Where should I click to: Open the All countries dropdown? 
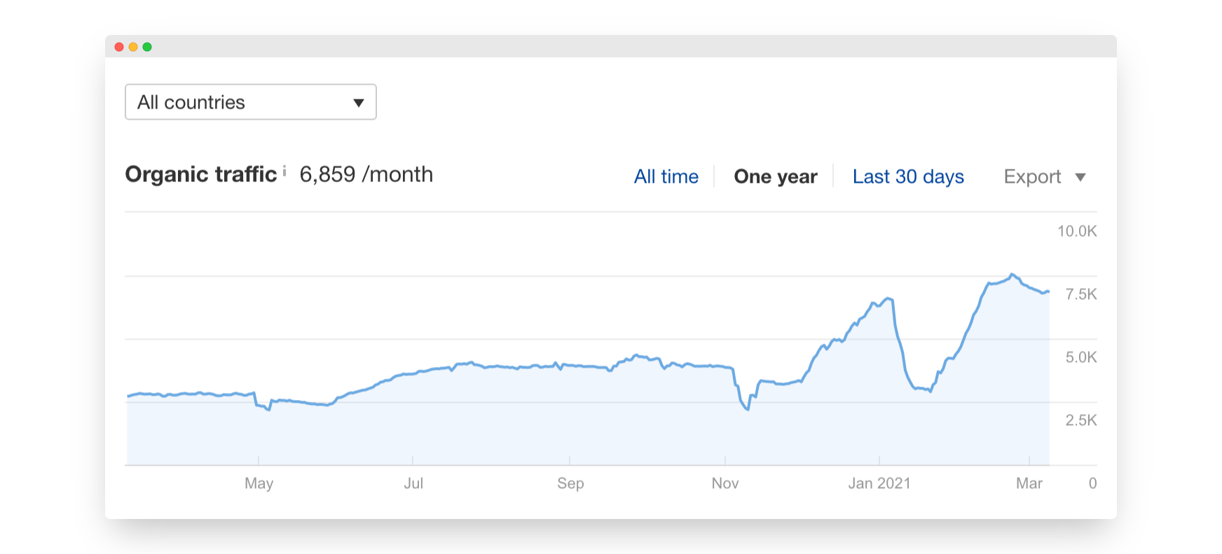pyautogui.click(x=250, y=102)
